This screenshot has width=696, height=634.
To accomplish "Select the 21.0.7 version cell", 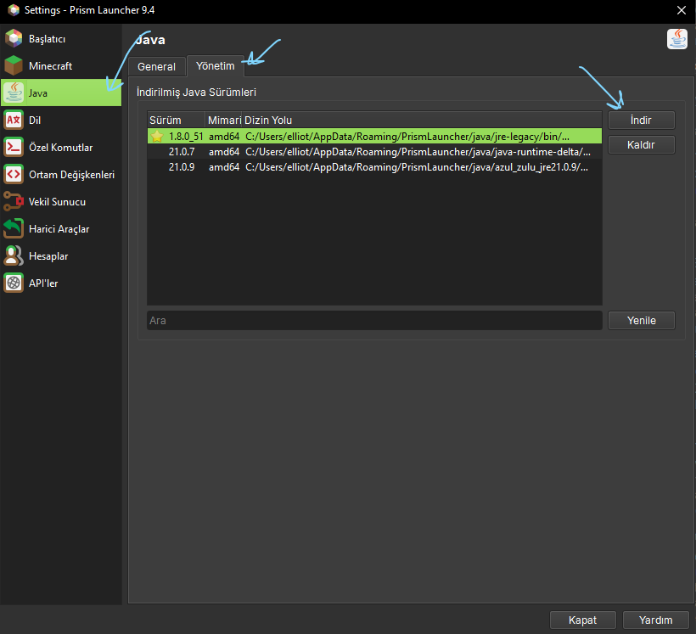I will pyautogui.click(x=182, y=152).
